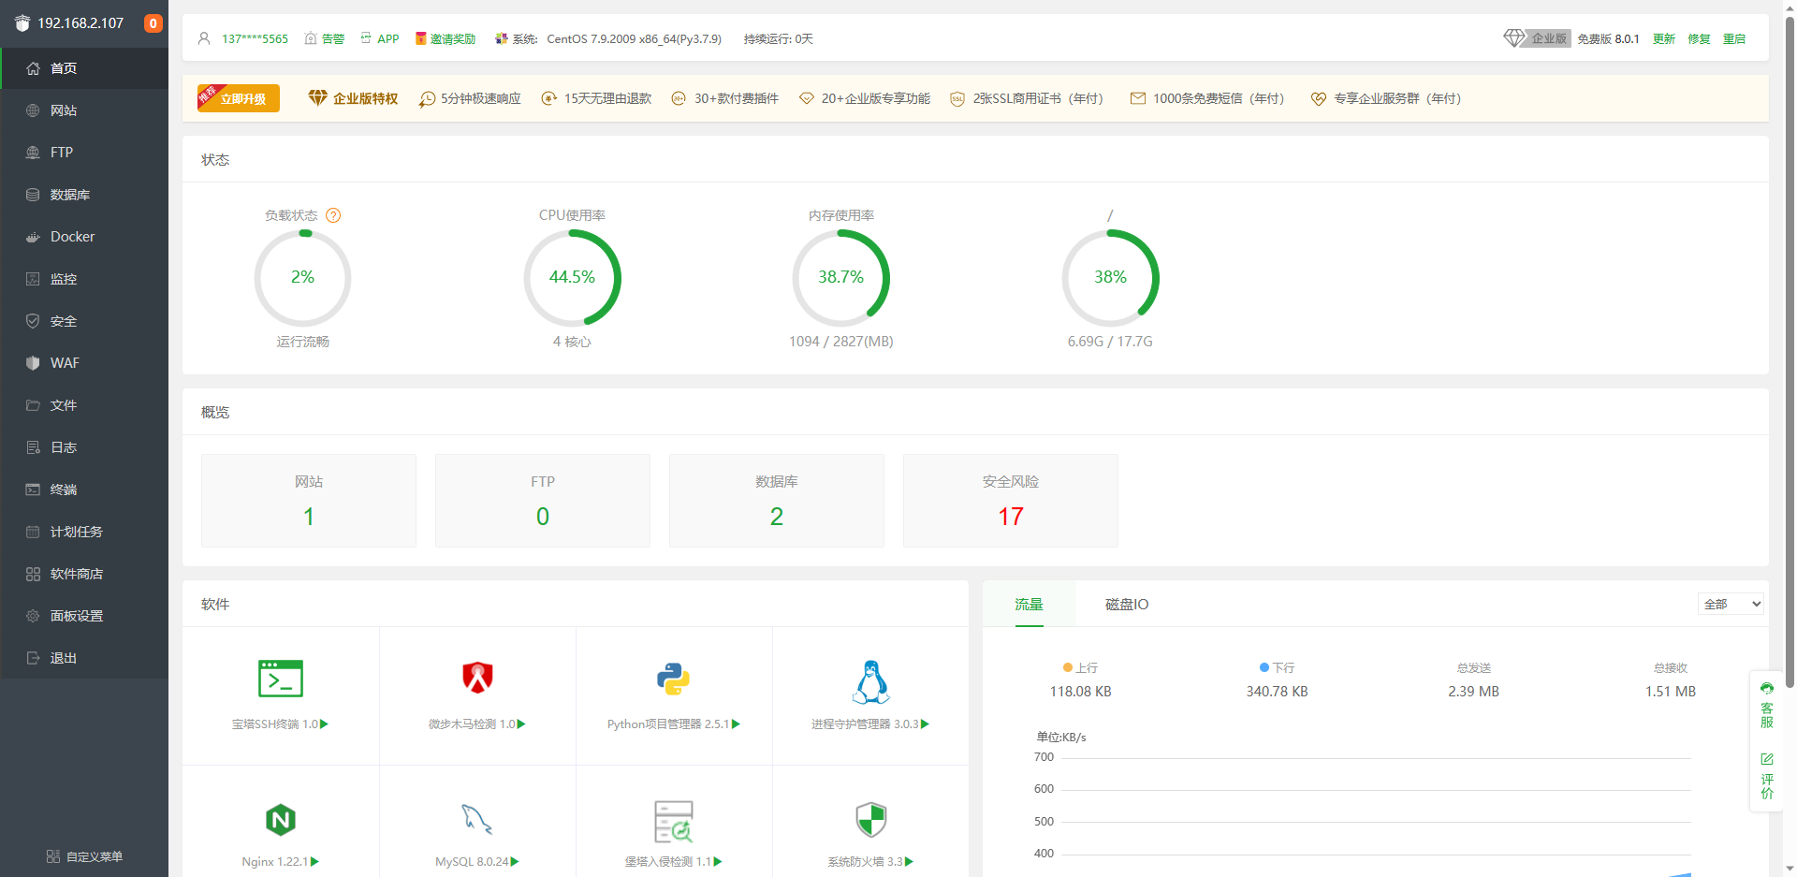Screen dimensions: 1797x877
Task: Open the FTP sidebar item
Action: (84, 153)
